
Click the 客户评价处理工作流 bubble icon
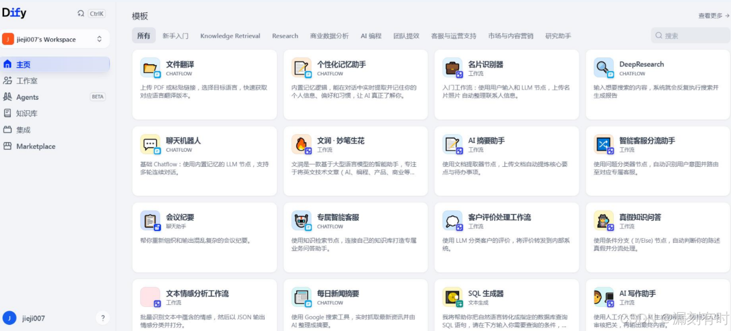452,221
